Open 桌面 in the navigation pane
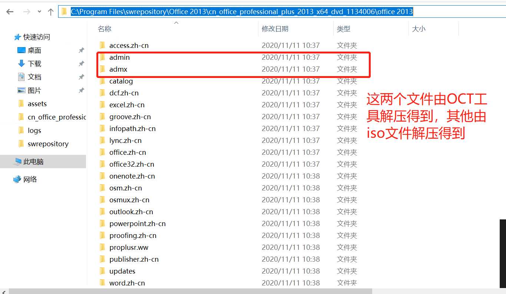 (x=34, y=50)
